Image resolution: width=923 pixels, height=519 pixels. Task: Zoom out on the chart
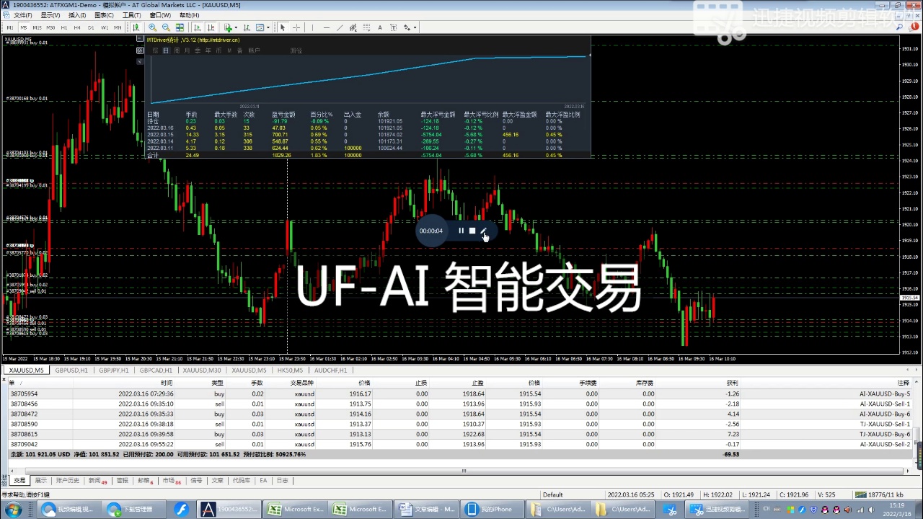click(x=166, y=27)
